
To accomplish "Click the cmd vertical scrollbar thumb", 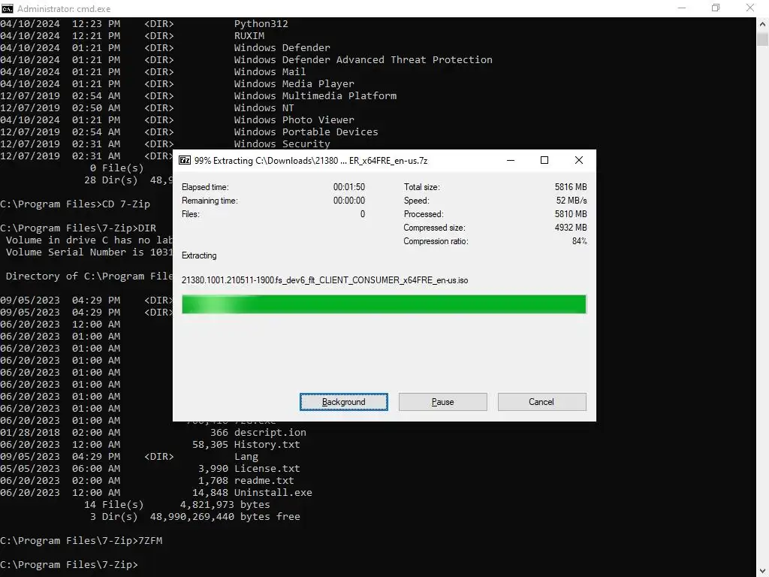I will click(763, 39).
